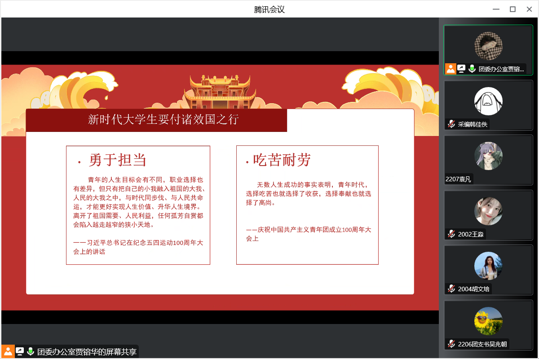
Task: Click muted mic icon beside 2002王淼
Action: click(x=451, y=234)
